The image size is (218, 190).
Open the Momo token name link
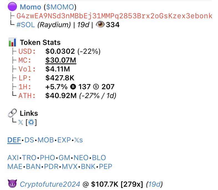(x=31, y=7)
